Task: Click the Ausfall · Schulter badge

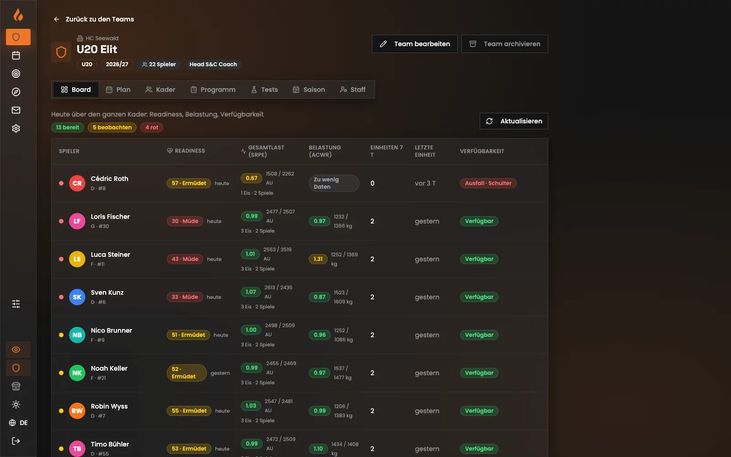Action: click(x=488, y=183)
